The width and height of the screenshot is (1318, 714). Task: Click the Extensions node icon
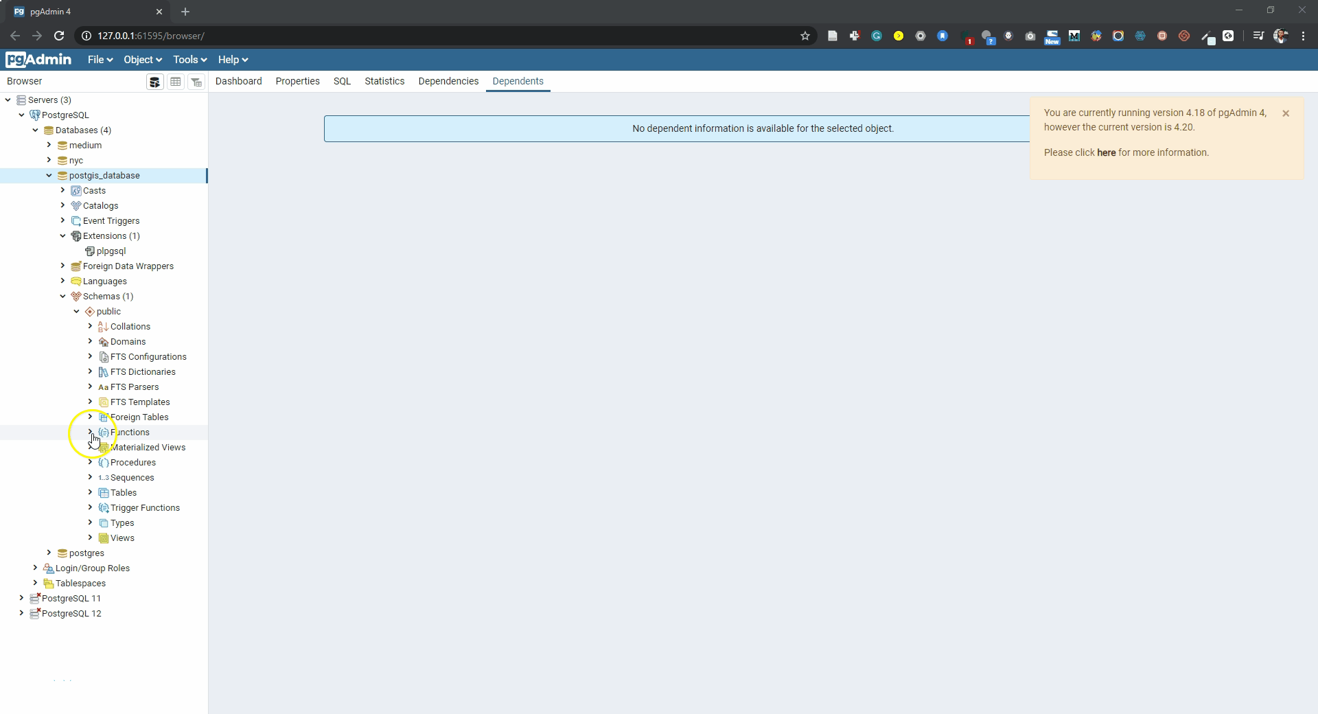(76, 236)
